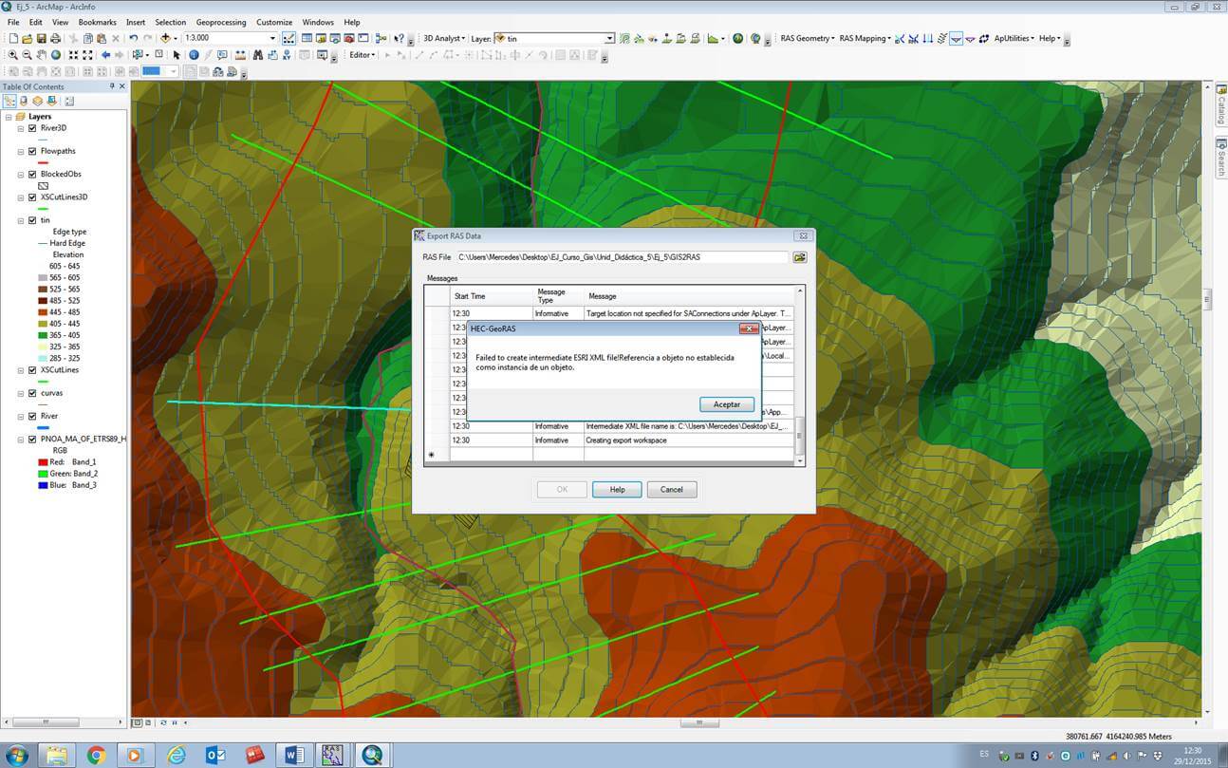1228x768 pixels.
Task: Open the Search side tab
Action: tap(1221, 158)
